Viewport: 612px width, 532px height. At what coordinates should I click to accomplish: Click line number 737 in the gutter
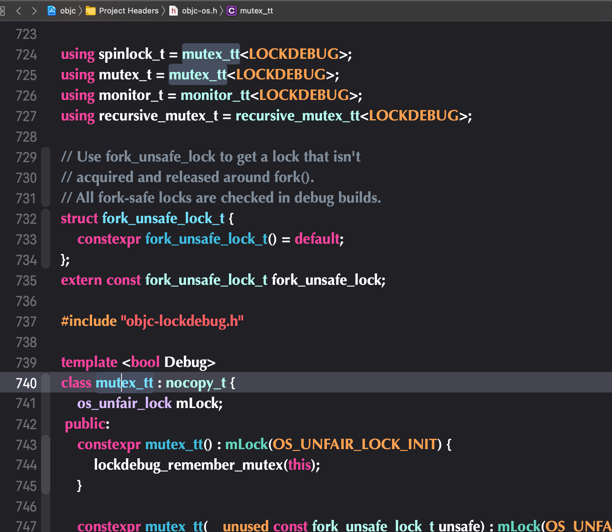[x=26, y=322]
